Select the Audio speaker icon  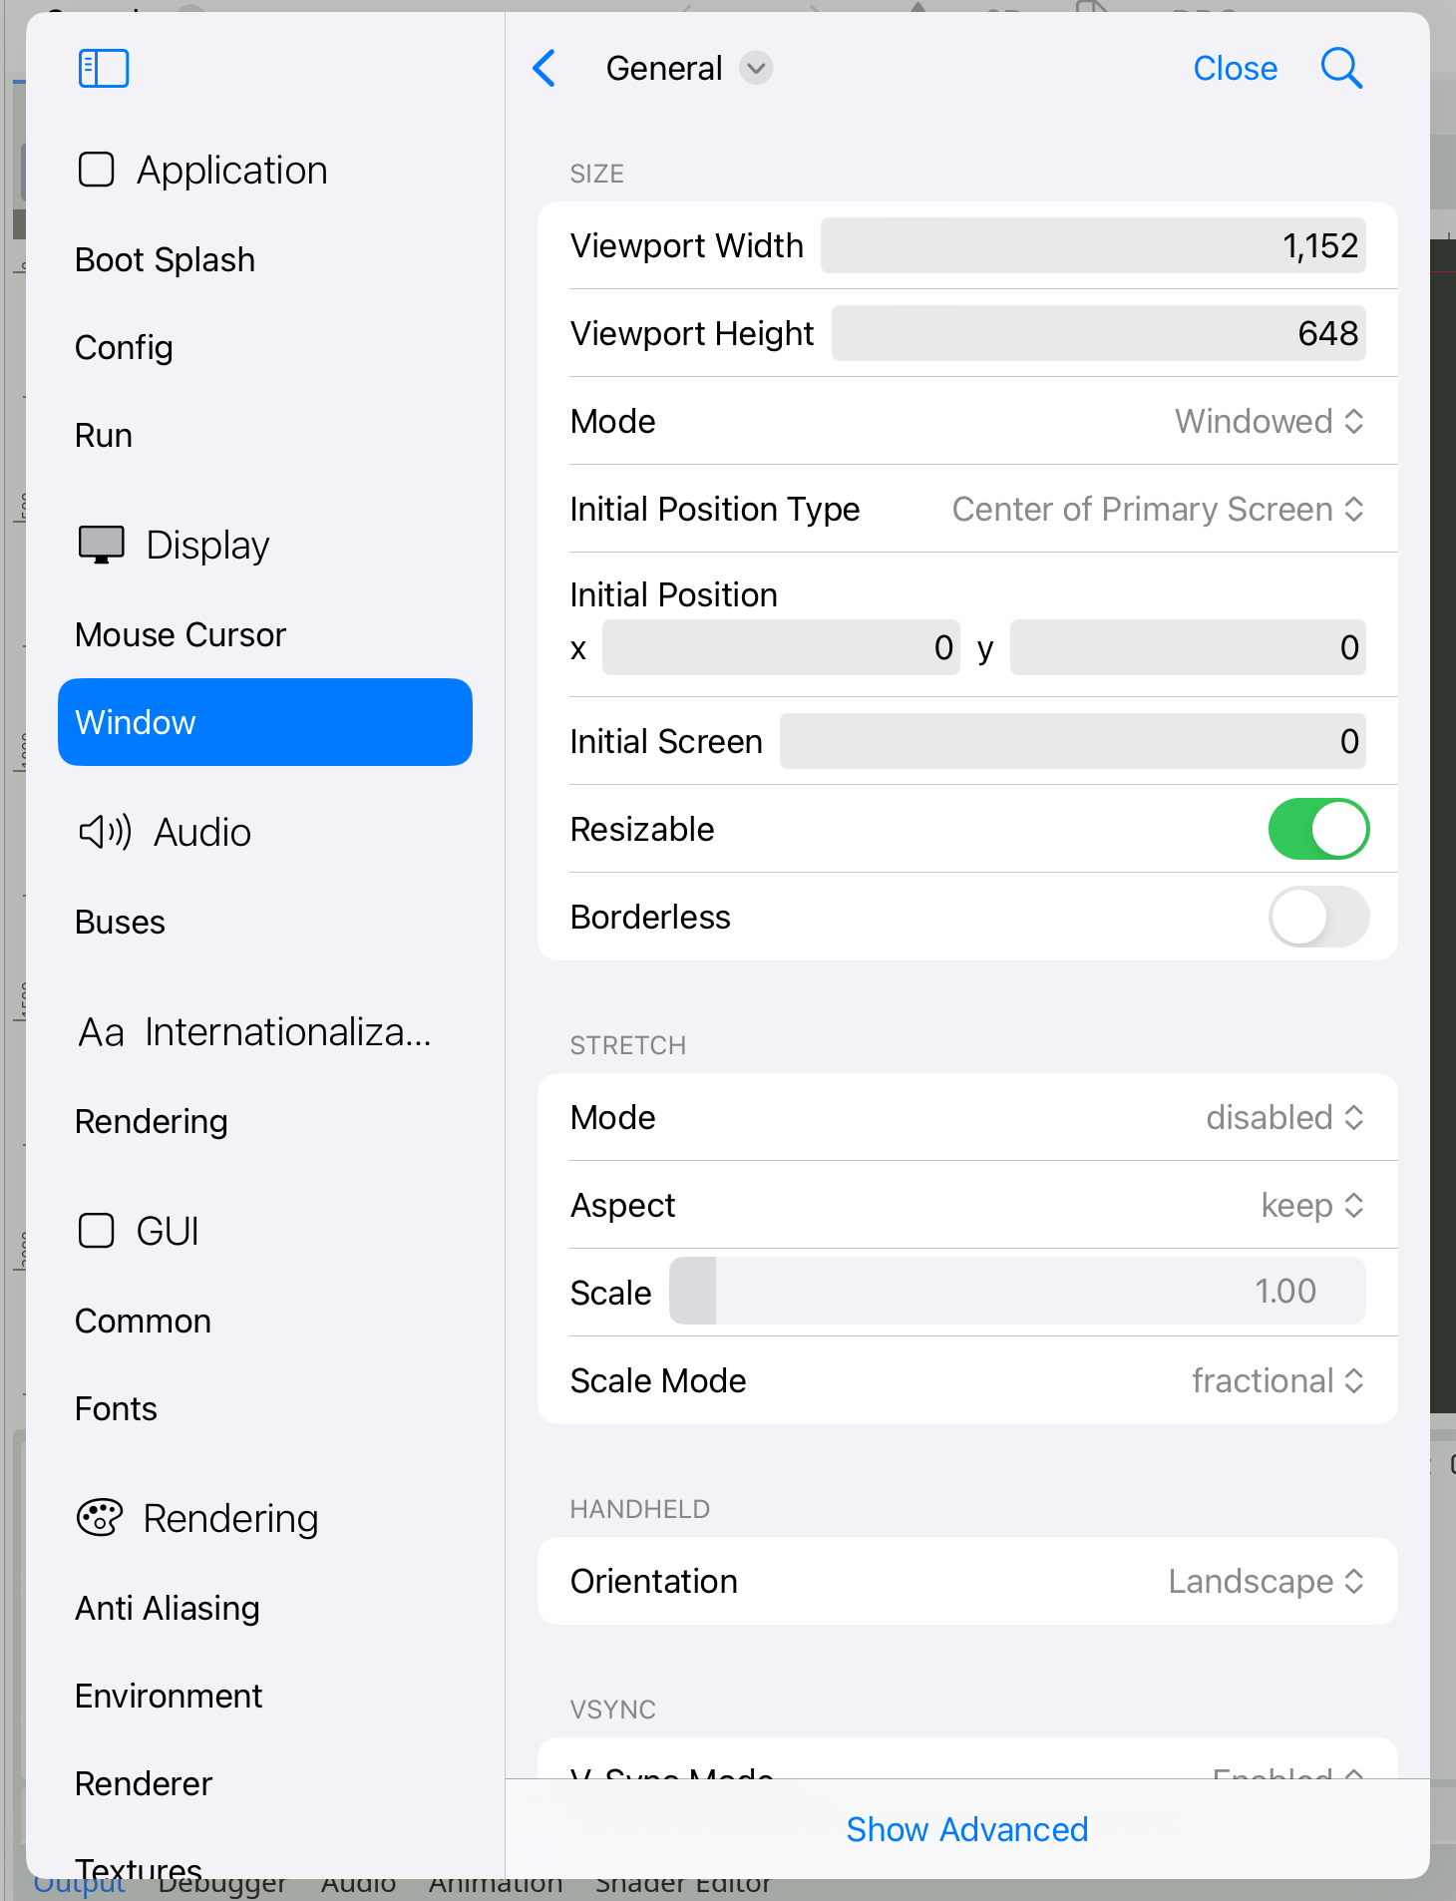(105, 832)
